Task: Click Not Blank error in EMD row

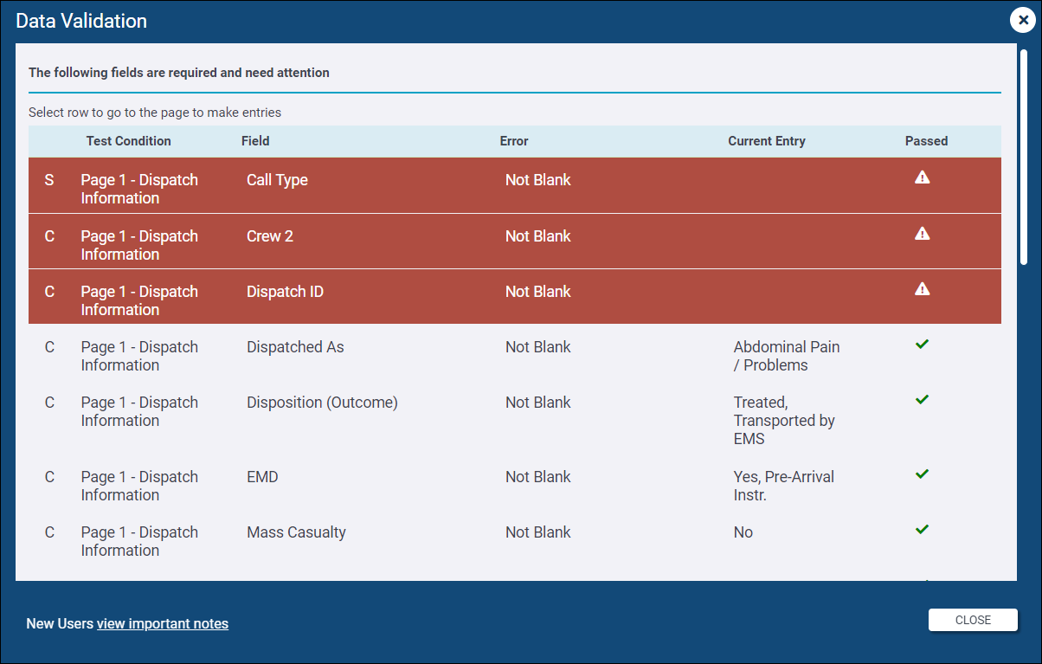Action: tap(538, 477)
